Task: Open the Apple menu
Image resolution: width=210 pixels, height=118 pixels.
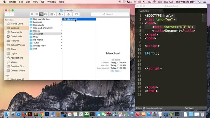Action: tap(4, 2)
